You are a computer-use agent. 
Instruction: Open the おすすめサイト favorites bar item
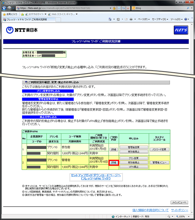[36, 14]
